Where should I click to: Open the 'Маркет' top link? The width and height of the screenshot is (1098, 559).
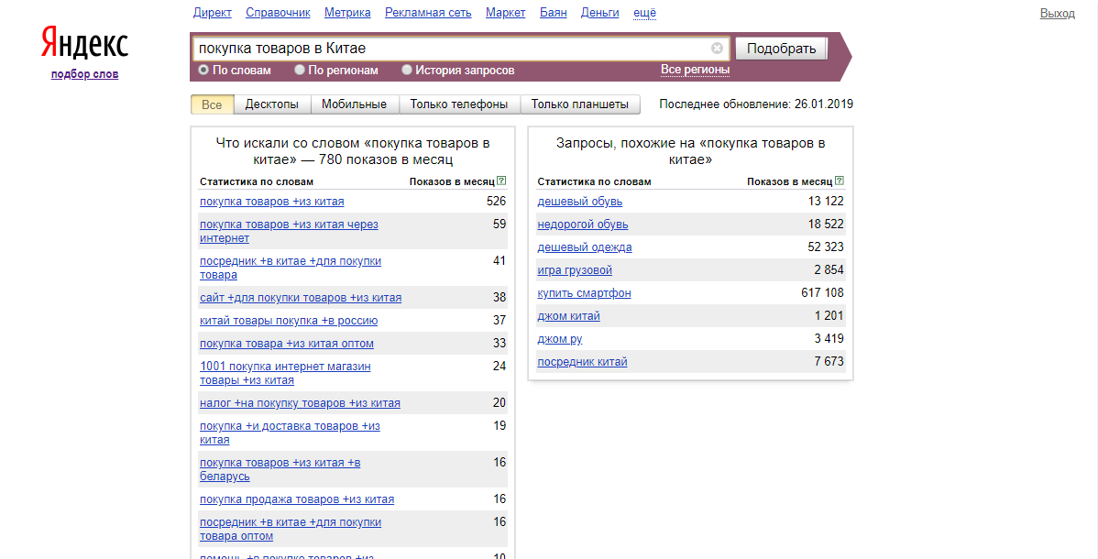tap(506, 13)
